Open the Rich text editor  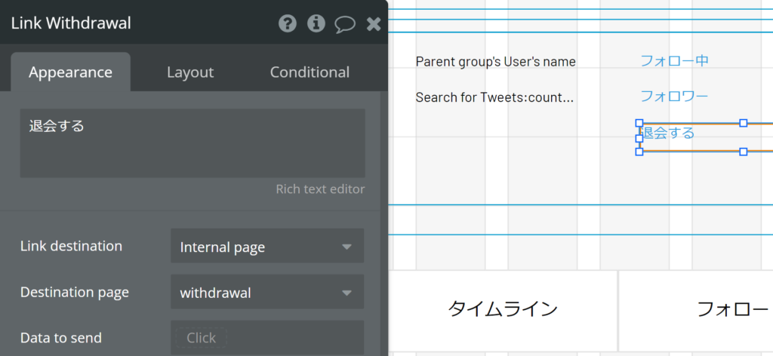click(x=320, y=189)
